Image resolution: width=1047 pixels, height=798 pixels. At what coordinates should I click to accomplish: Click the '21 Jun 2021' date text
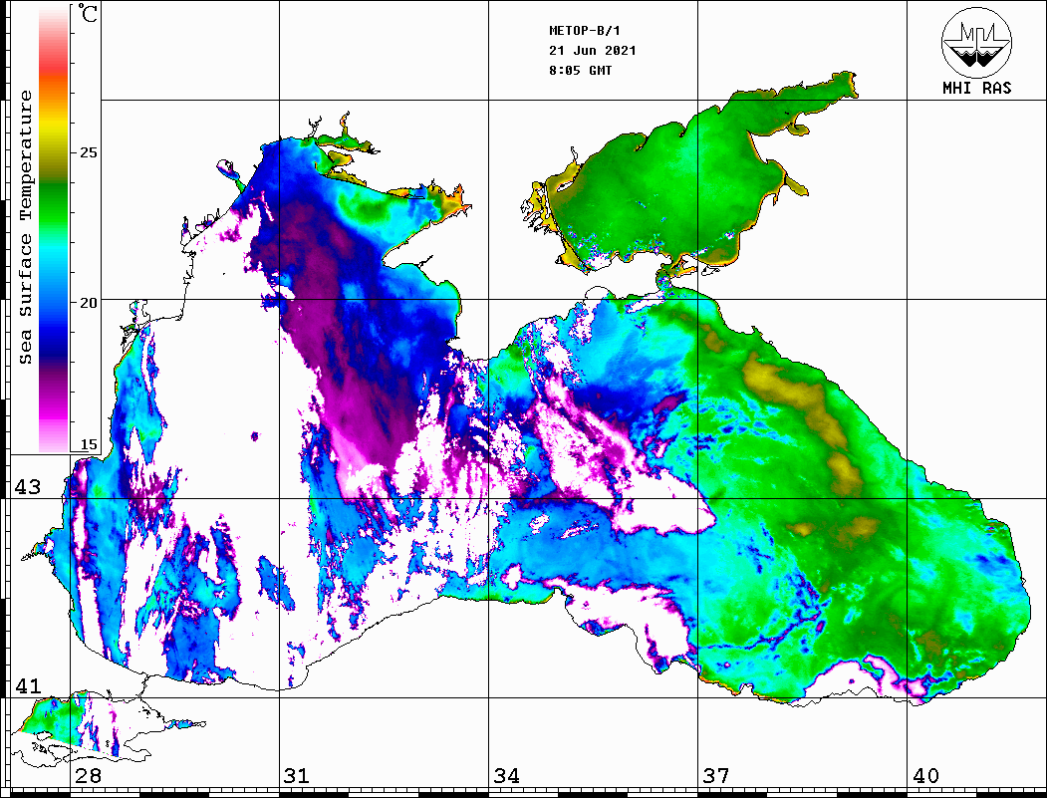click(593, 51)
